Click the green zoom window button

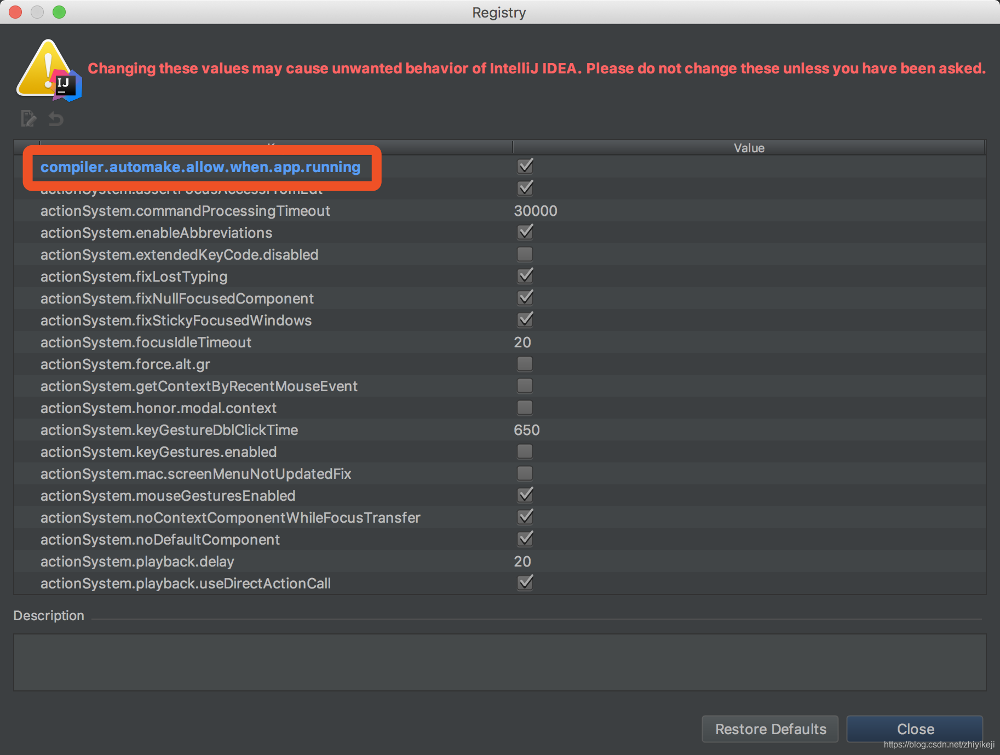point(59,12)
